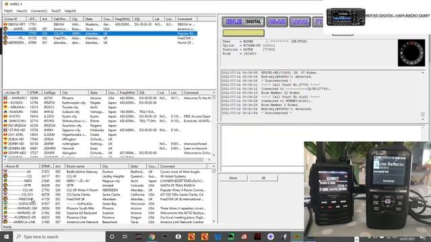
Task: Open Task View on the taskbar
Action: 125,237
